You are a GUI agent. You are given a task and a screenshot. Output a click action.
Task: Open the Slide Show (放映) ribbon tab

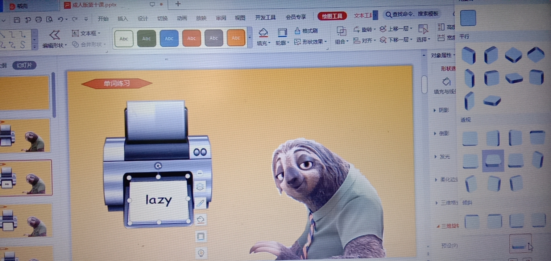201,18
